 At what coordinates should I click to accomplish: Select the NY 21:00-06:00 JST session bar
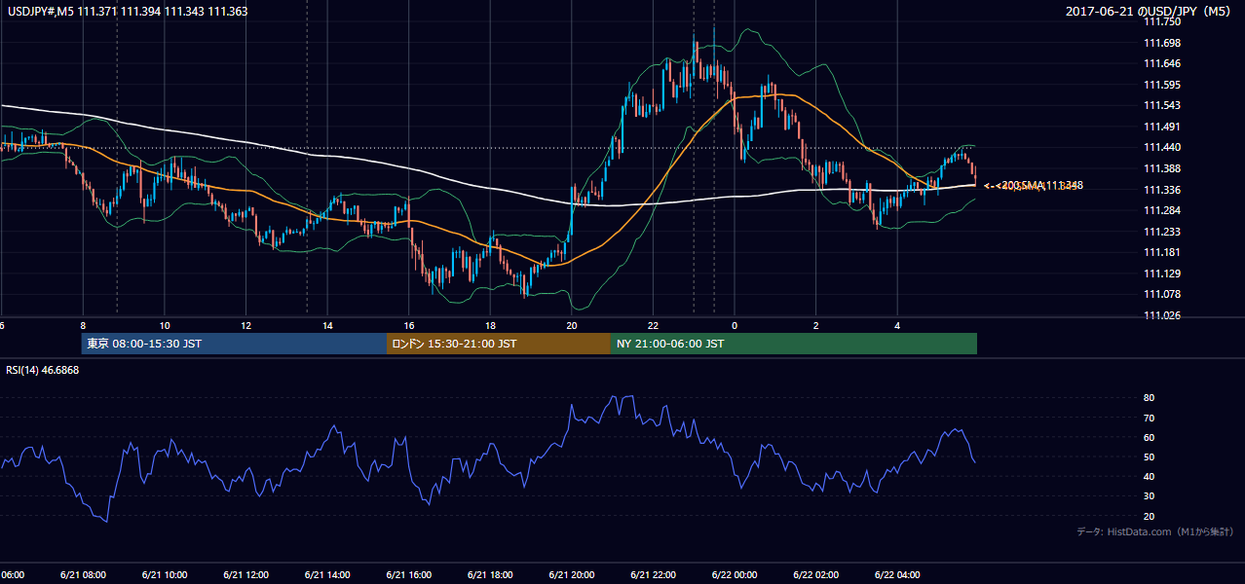[794, 344]
